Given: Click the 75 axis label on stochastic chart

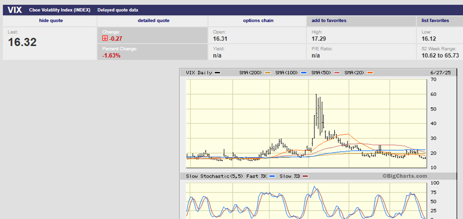Looking at the screenshot, I should [432, 192].
